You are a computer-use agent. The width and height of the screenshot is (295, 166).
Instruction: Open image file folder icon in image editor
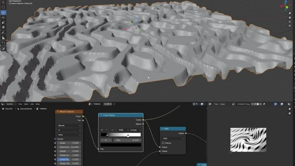(x=258, y=104)
